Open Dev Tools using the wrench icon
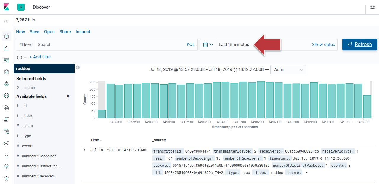This screenshot has height=184, width=379. 7,155
